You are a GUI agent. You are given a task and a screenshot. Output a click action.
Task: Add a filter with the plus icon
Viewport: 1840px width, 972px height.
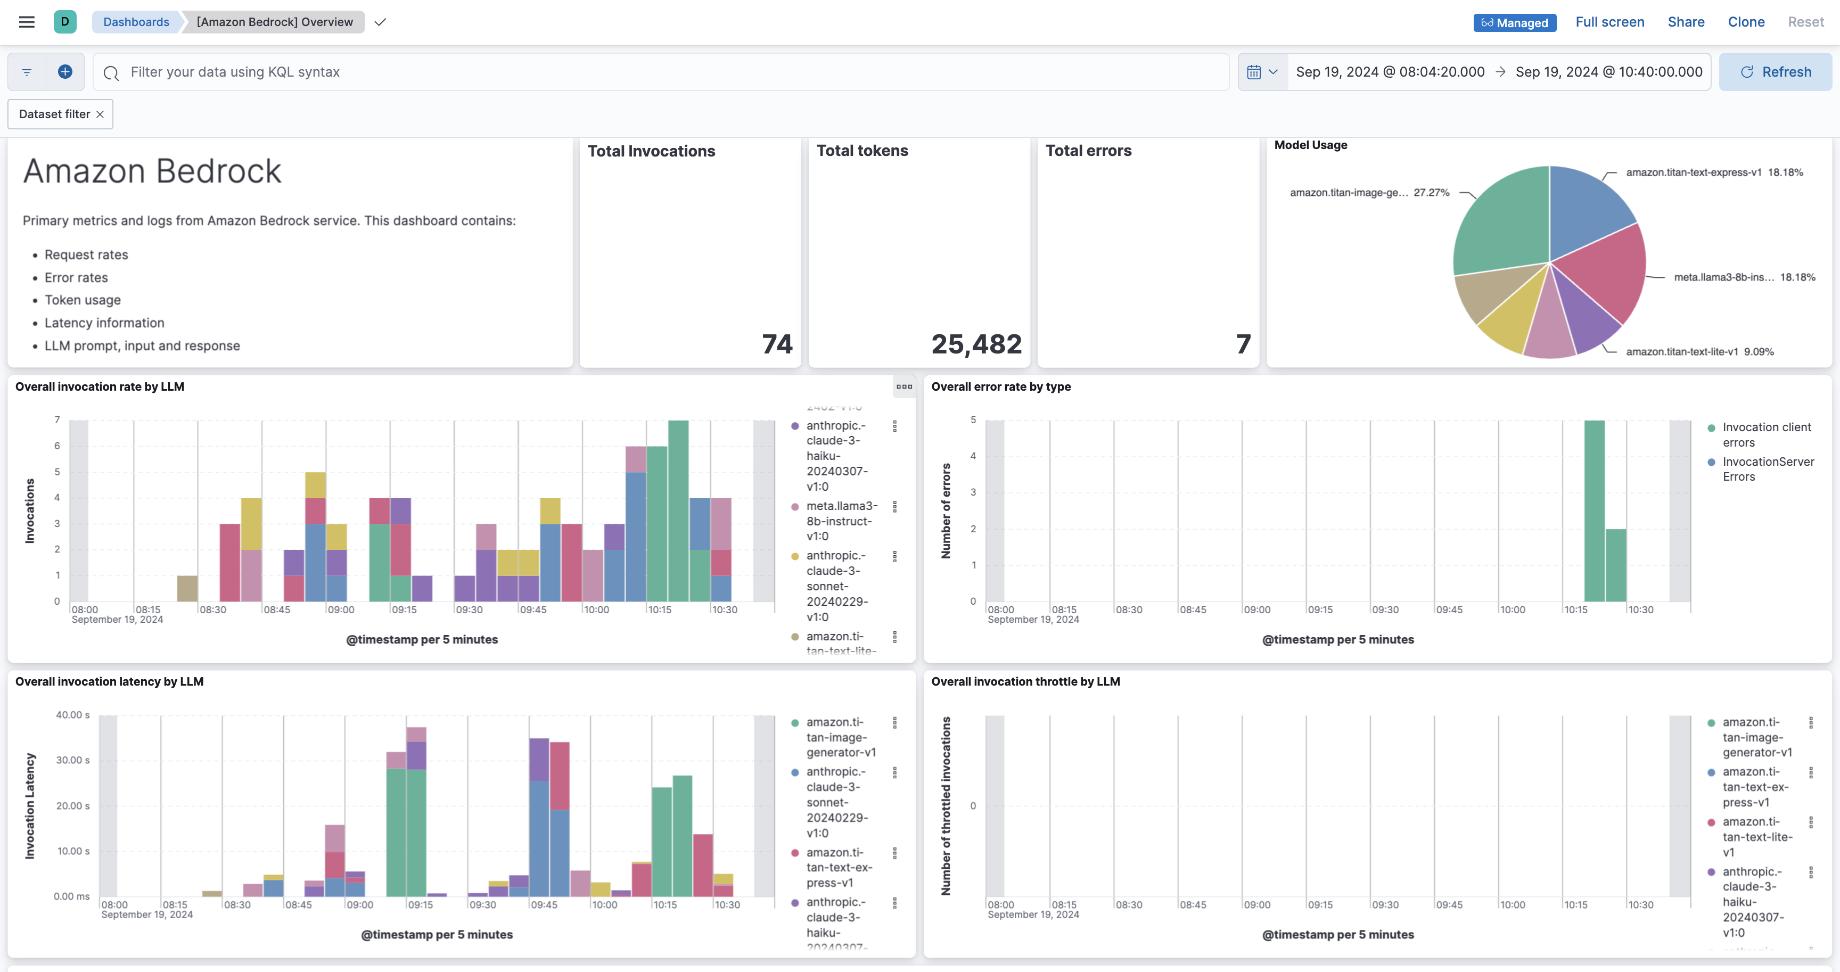[x=65, y=72]
